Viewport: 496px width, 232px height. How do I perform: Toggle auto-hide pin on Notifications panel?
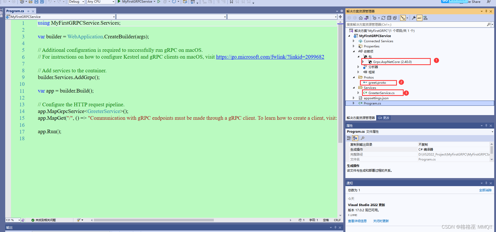(x=486, y=183)
